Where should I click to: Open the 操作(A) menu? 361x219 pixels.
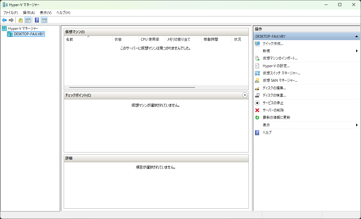[29, 13]
